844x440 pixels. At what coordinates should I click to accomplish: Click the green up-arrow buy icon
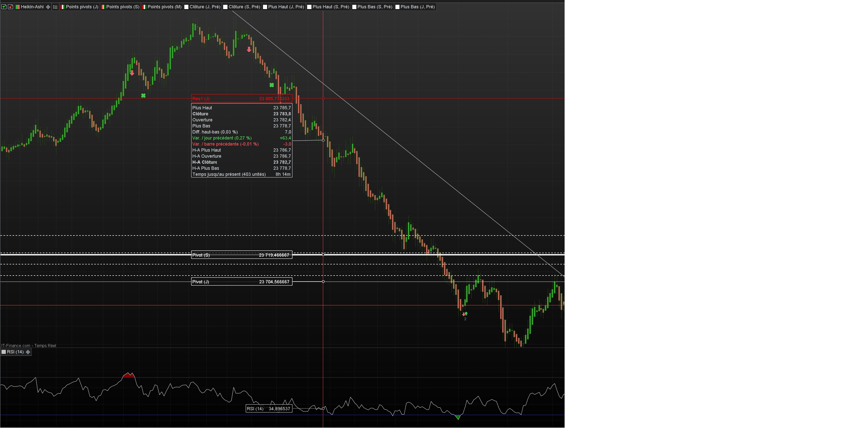point(4,7)
